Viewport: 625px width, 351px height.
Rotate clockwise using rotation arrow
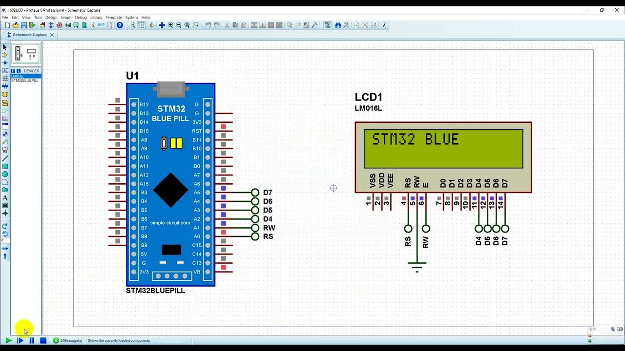tap(5, 226)
